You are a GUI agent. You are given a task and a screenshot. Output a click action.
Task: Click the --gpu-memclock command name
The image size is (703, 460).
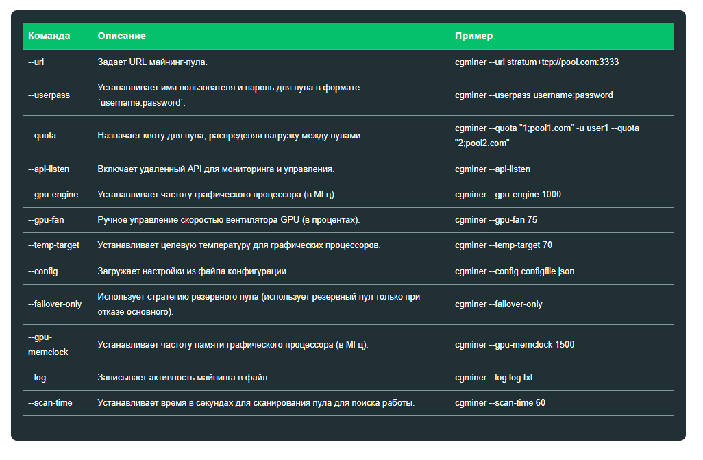[x=48, y=345]
